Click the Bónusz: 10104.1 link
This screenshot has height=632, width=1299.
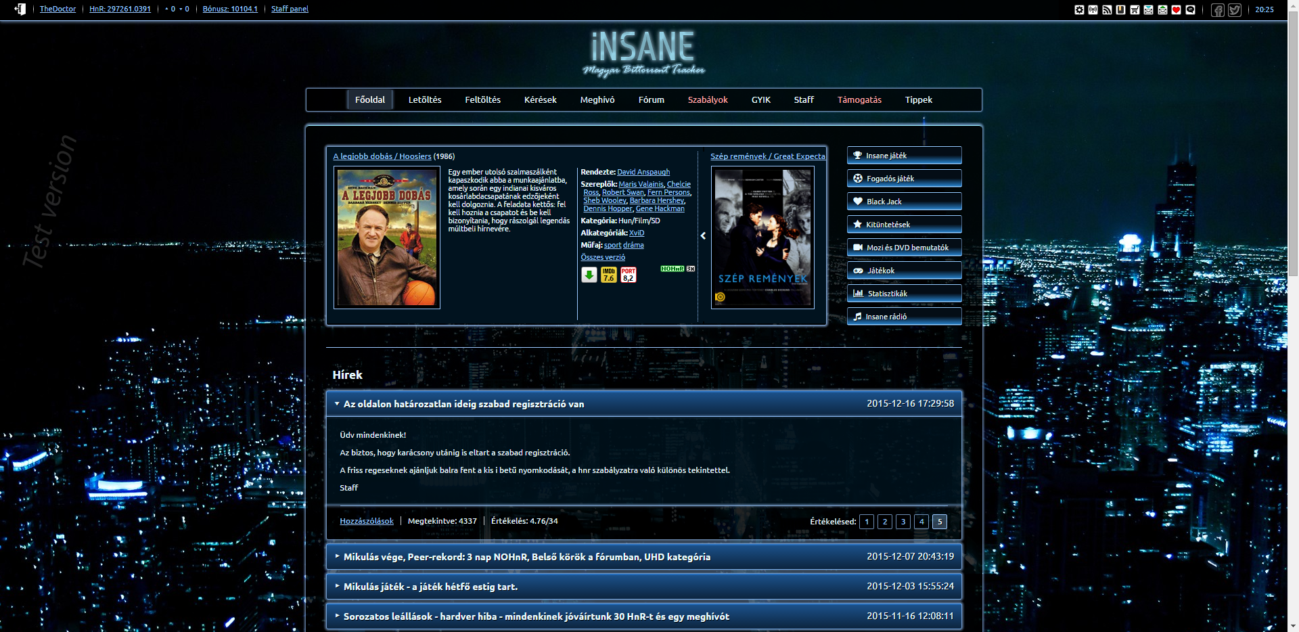pyautogui.click(x=230, y=9)
